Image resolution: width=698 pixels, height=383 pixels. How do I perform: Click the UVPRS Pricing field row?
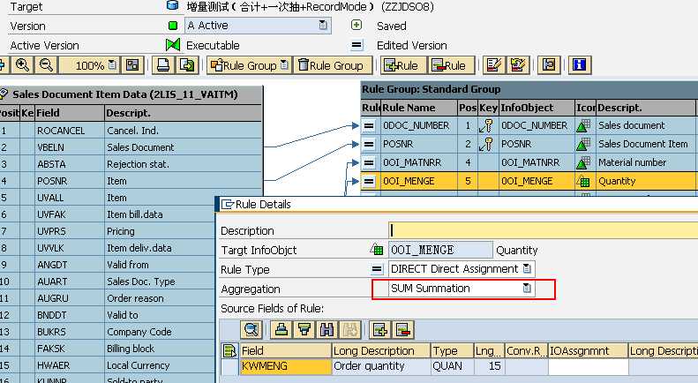click(x=108, y=231)
